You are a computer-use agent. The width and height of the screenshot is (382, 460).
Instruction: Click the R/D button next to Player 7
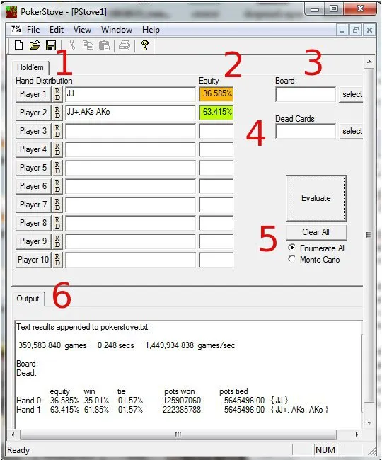57,205
